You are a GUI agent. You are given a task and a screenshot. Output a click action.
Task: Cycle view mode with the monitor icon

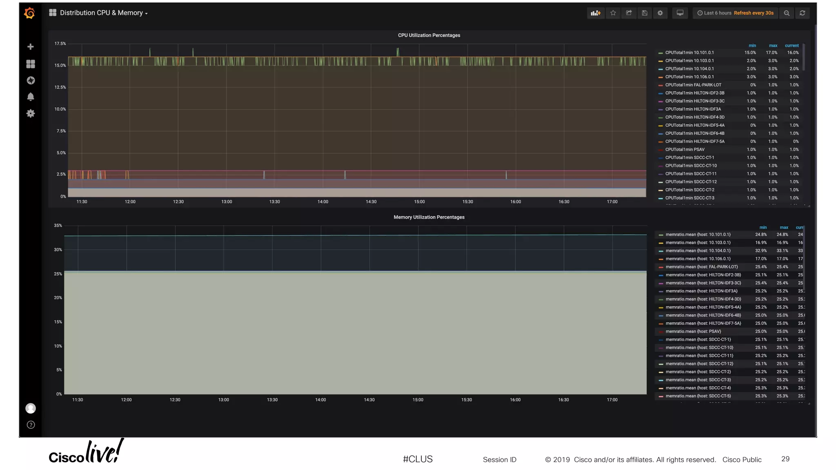click(x=680, y=13)
